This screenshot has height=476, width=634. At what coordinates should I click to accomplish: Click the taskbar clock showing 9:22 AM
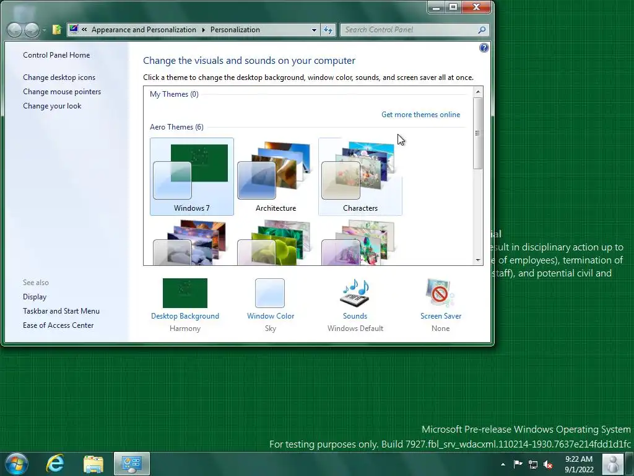pyautogui.click(x=579, y=464)
